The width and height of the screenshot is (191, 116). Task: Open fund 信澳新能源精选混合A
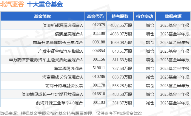pyautogui.click(x=63, y=25)
